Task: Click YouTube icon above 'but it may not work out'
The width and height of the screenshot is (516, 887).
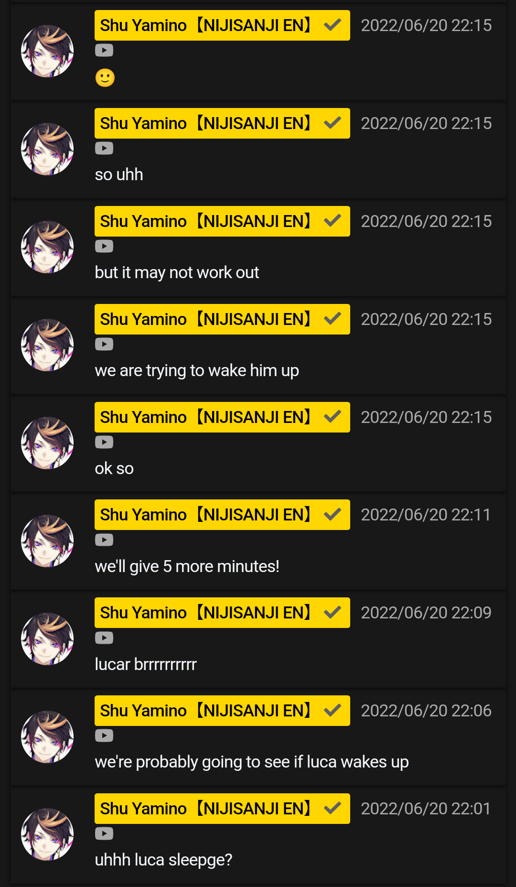Action: [104, 246]
